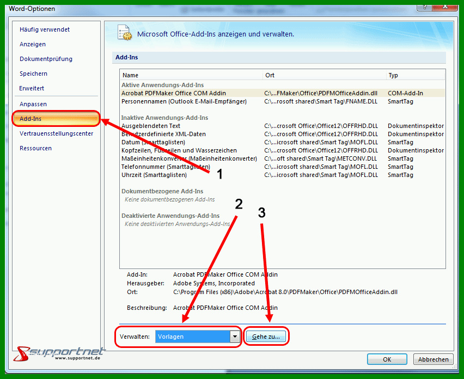Confirm with the OK button

click(387, 359)
